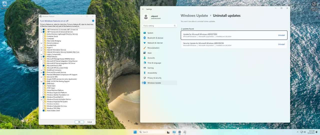
Task: Open Personalization in Settings
Action: pos(159,48)
